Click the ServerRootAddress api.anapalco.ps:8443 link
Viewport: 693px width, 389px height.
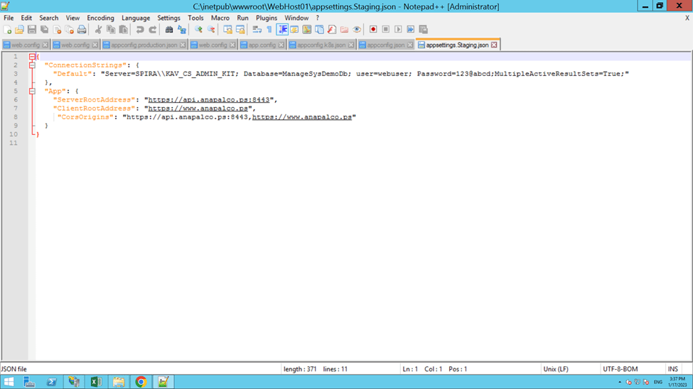208,100
